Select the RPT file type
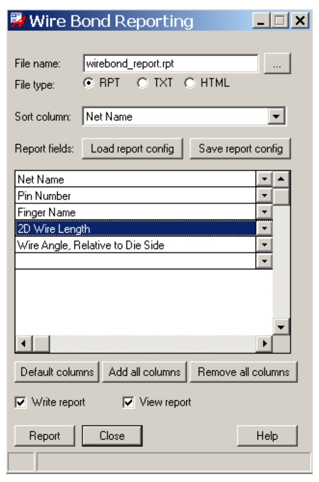 (88, 83)
